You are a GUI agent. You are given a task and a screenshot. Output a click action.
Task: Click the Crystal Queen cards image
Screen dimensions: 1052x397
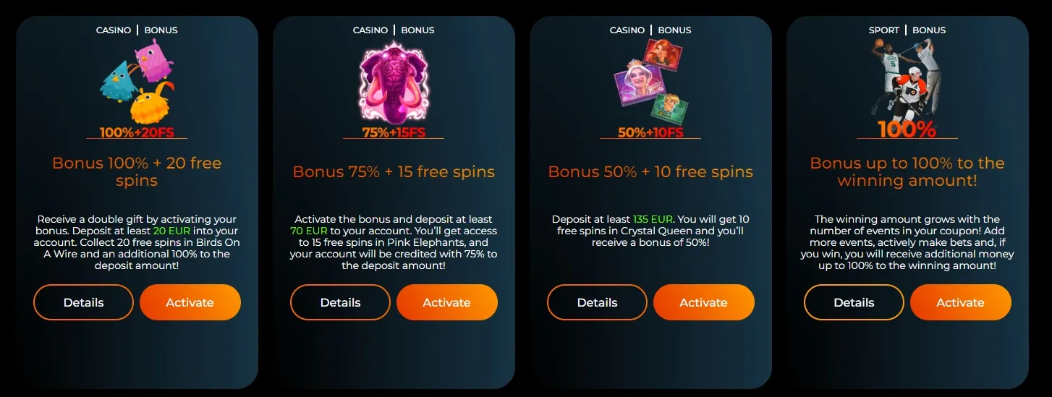(650, 81)
